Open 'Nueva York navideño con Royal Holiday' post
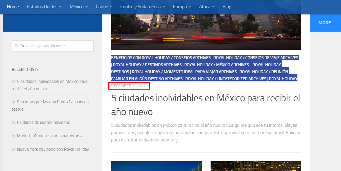Image resolution: width=341 pixels, height=171 pixels. tap(53, 149)
